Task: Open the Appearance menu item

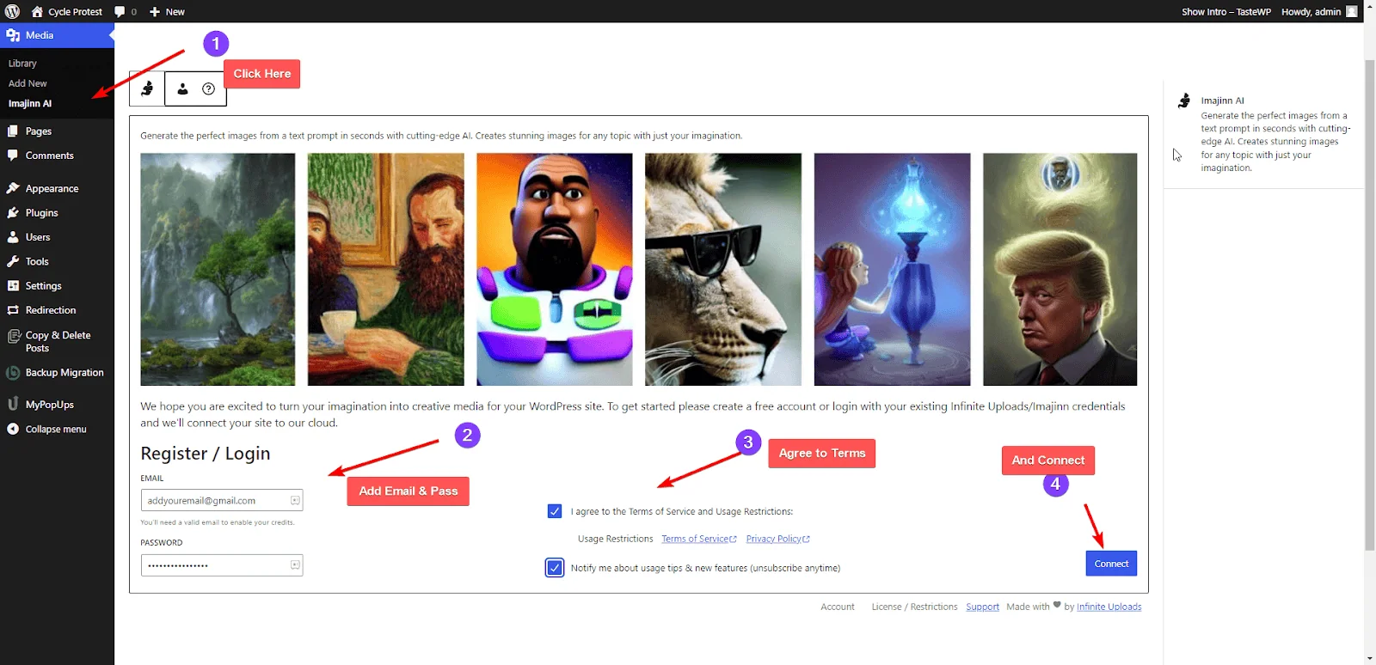Action: (52, 188)
